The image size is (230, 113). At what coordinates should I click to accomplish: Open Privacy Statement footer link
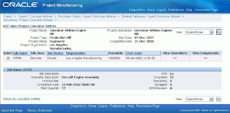40,110
